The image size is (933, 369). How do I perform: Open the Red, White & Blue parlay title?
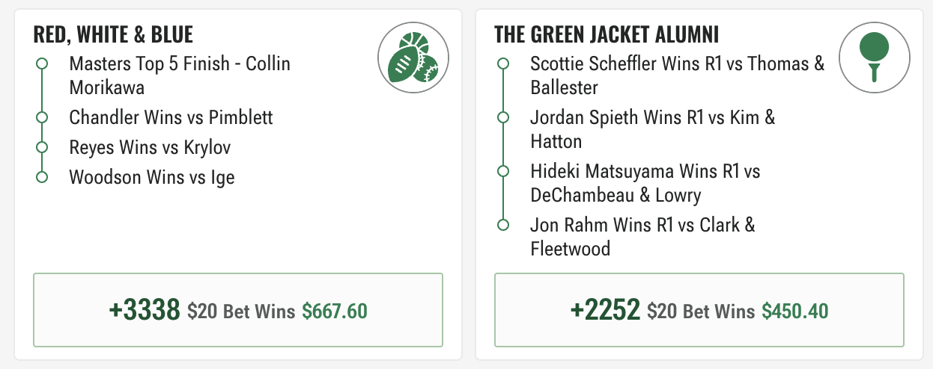[x=113, y=34]
